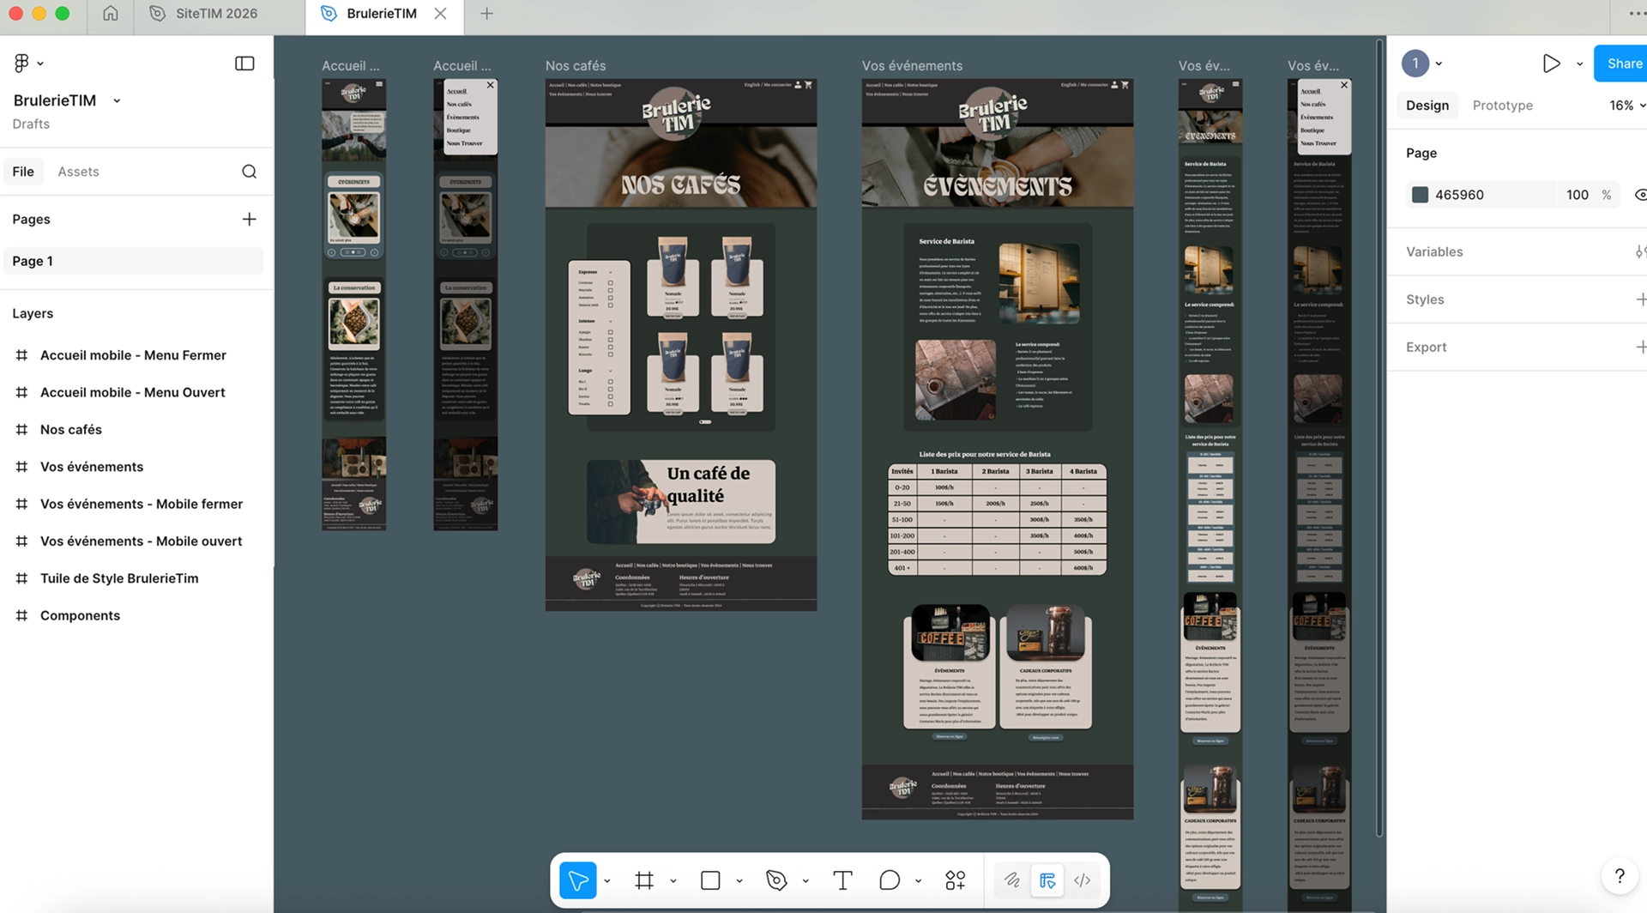This screenshot has width=1647, height=913.
Task: Select the Comment tool
Action: point(890,880)
